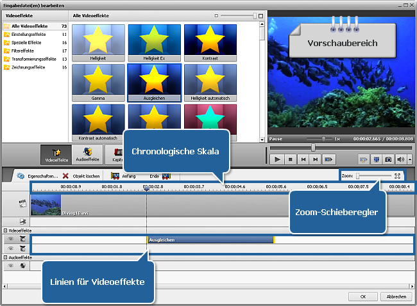Click the audio effect line icon
417x306 pixels.
23,266
